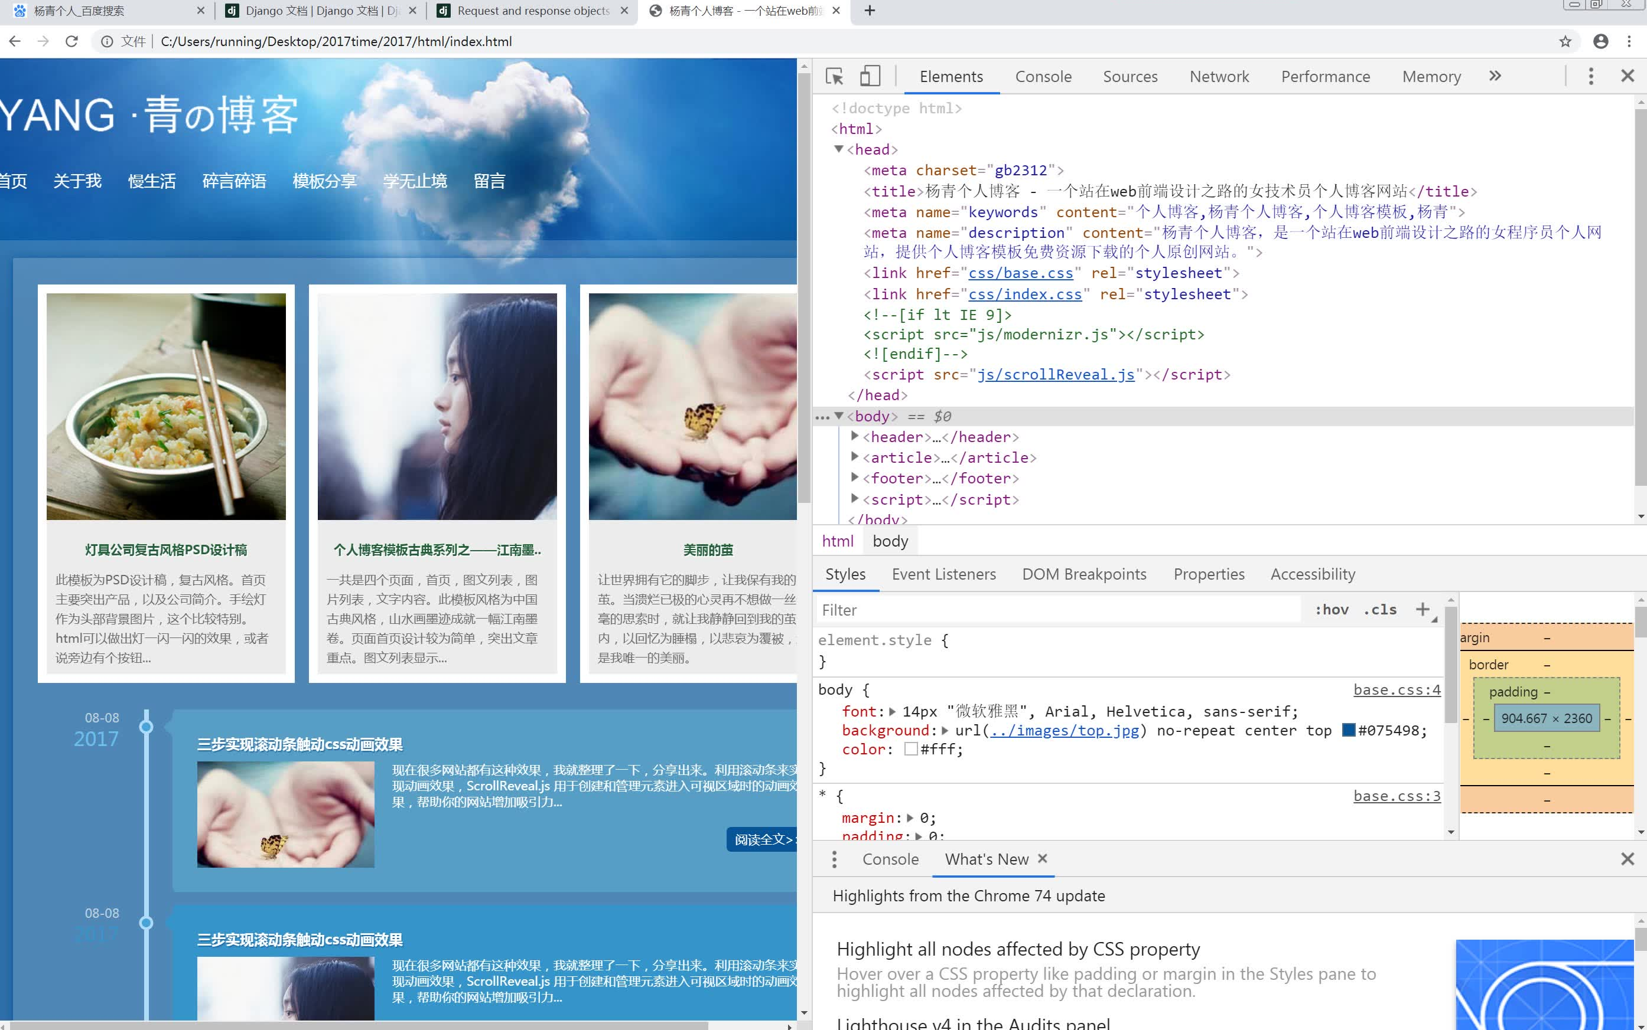Click the Event Listeners panel tab

coord(944,574)
